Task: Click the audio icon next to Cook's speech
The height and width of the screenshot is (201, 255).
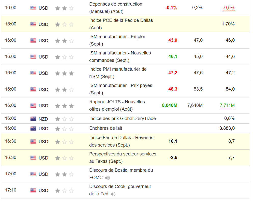Action: 113,194
